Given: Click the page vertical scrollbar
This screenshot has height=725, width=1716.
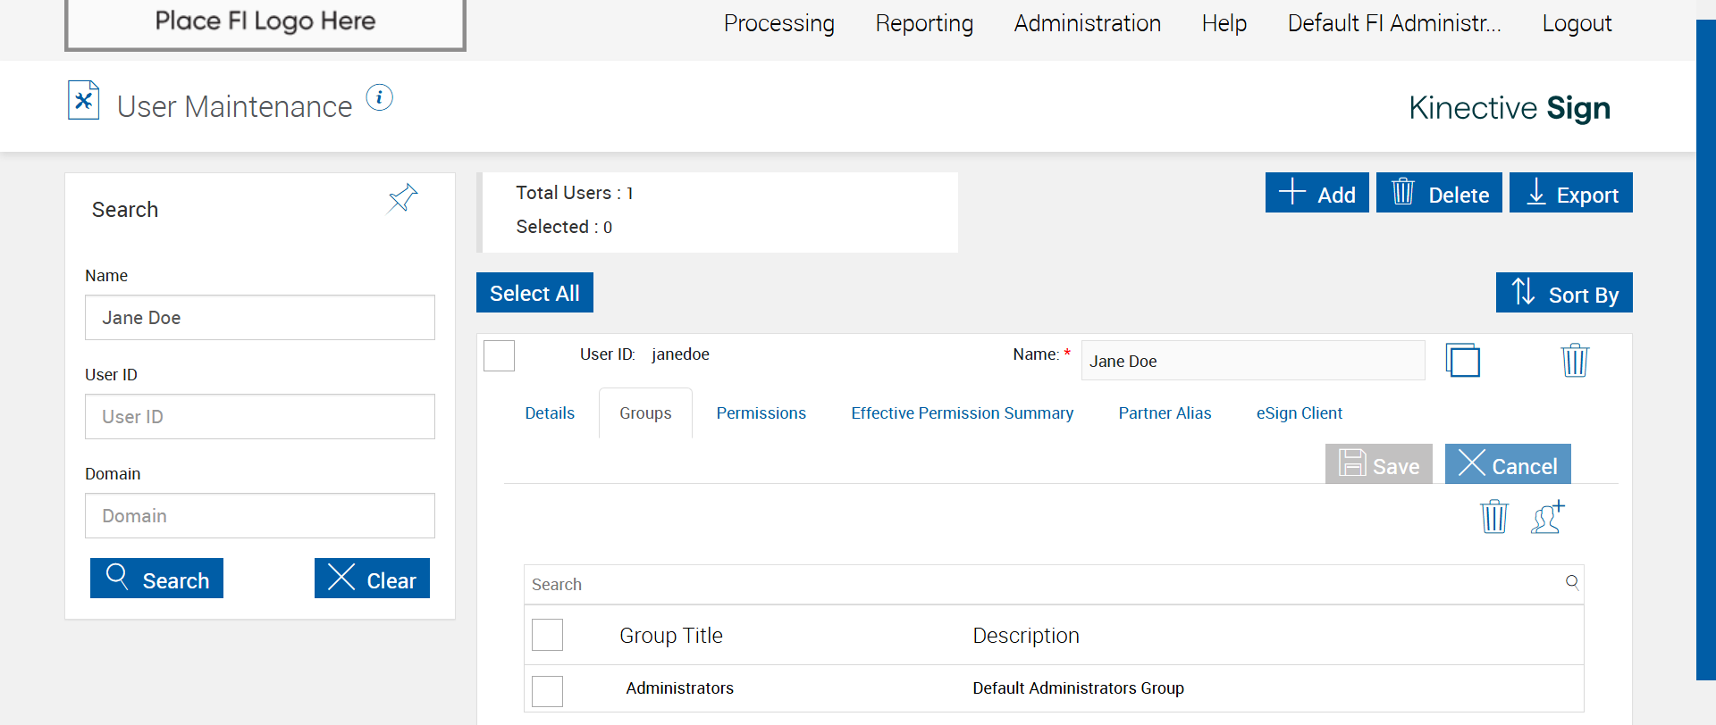Looking at the screenshot, I should pos(1705,348).
